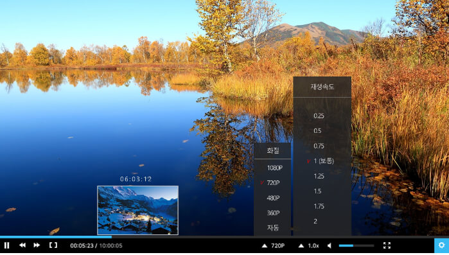Enter fullscreen with the corner-brackets icon
This screenshot has width=449, height=255.
387,245
